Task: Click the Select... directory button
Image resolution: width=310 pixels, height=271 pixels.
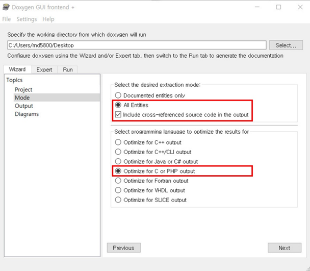Action: tap(286, 45)
